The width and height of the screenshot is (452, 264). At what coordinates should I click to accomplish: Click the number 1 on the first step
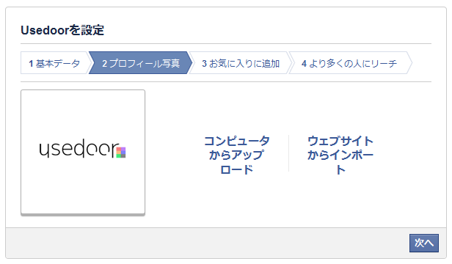(x=31, y=63)
